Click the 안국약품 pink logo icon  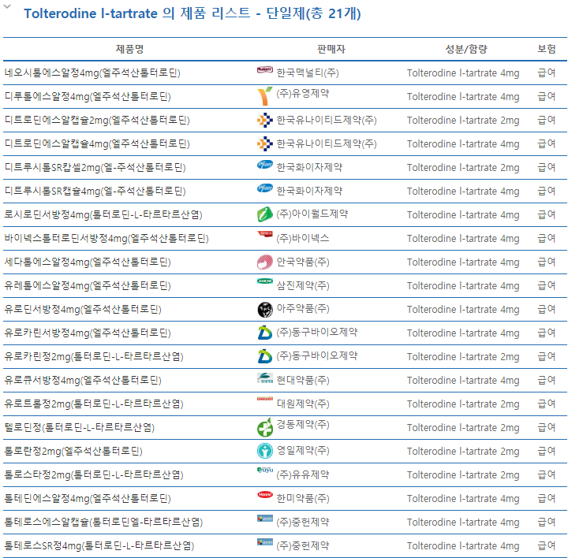click(x=265, y=262)
